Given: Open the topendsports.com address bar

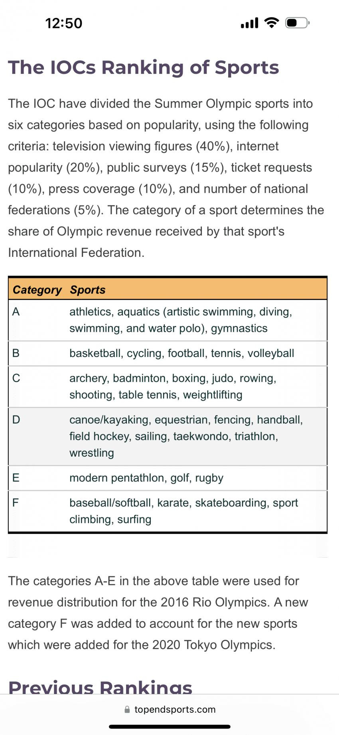Looking at the screenshot, I should (170, 709).
